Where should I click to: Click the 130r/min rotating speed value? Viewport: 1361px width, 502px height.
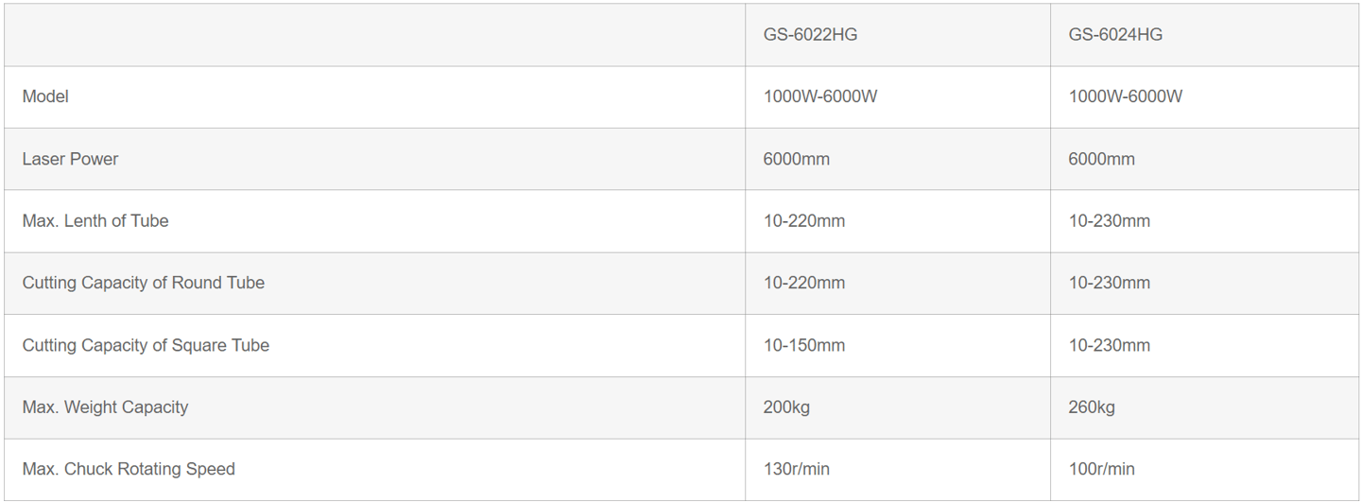coord(797,469)
